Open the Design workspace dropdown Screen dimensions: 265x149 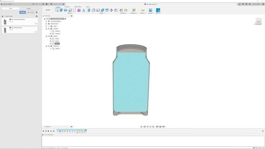(48, 10)
